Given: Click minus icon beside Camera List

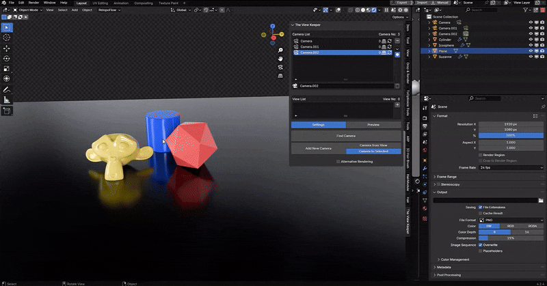Looking at the screenshot, I should click(x=397, y=41).
